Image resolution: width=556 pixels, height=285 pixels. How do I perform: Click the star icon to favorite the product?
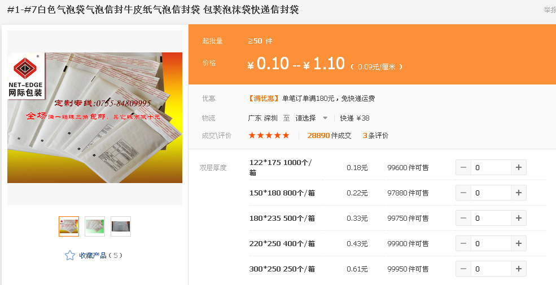[70, 255]
